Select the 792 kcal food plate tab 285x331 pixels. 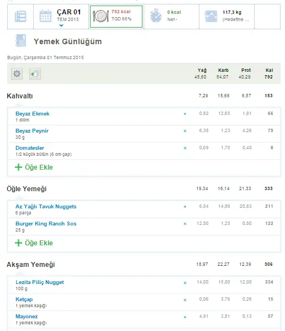(116, 17)
